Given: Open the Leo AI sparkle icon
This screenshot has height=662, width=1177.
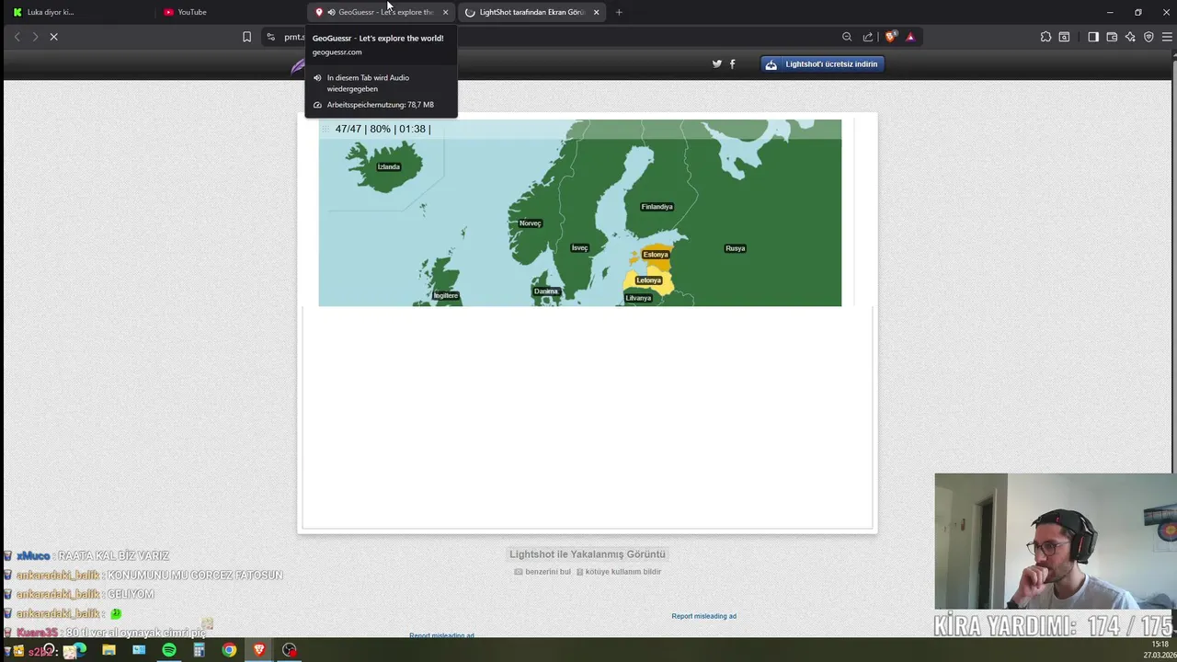Looking at the screenshot, I should (1130, 37).
